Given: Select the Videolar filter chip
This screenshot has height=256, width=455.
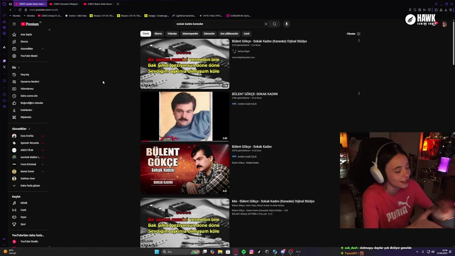Looking at the screenshot, I should point(172,33).
